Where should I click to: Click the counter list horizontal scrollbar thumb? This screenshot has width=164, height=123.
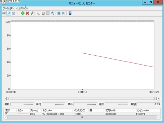(x=82, y=117)
